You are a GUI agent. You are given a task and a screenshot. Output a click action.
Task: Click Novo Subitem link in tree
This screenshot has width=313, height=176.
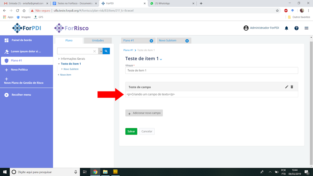pos(70,69)
